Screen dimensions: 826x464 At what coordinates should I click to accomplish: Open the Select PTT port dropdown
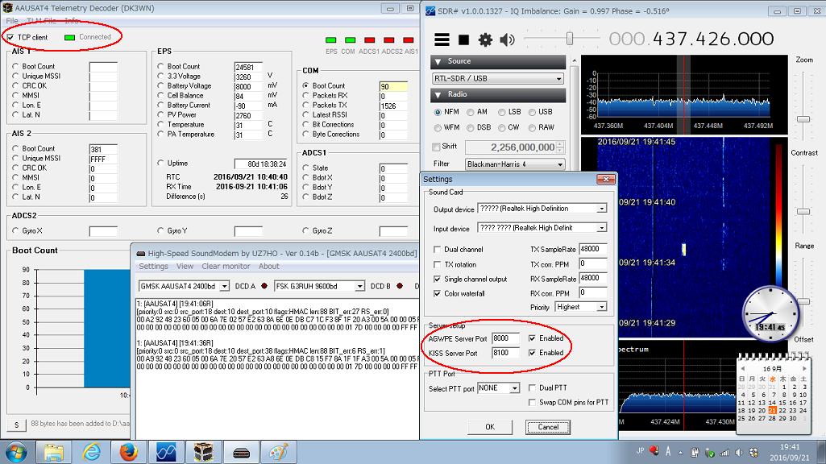click(498, 388)
